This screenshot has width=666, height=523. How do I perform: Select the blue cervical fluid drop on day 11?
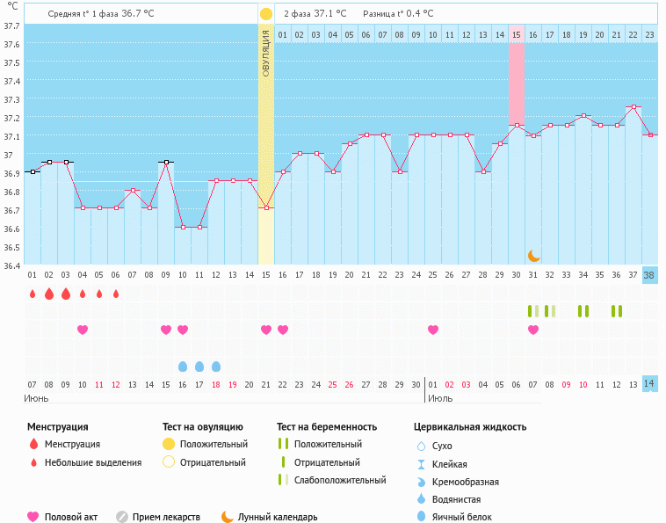coord(199,366)
